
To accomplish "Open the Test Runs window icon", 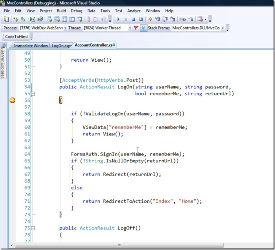I will [x=80, y=19].
